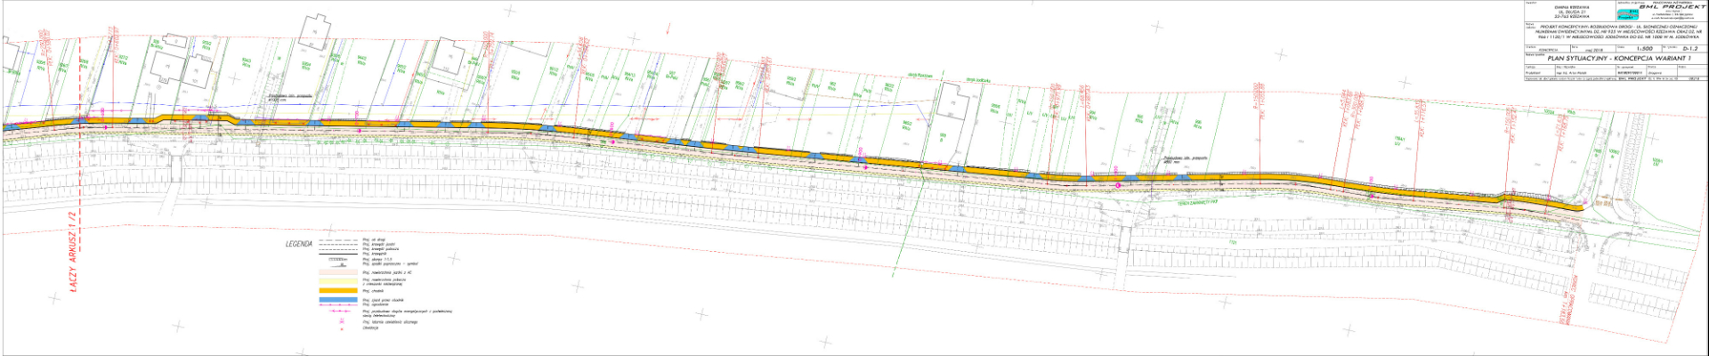Click the slope 1:1.5 hatch symbol in legend
Screen dimensions: 1709x356
[x=339, y=259]
